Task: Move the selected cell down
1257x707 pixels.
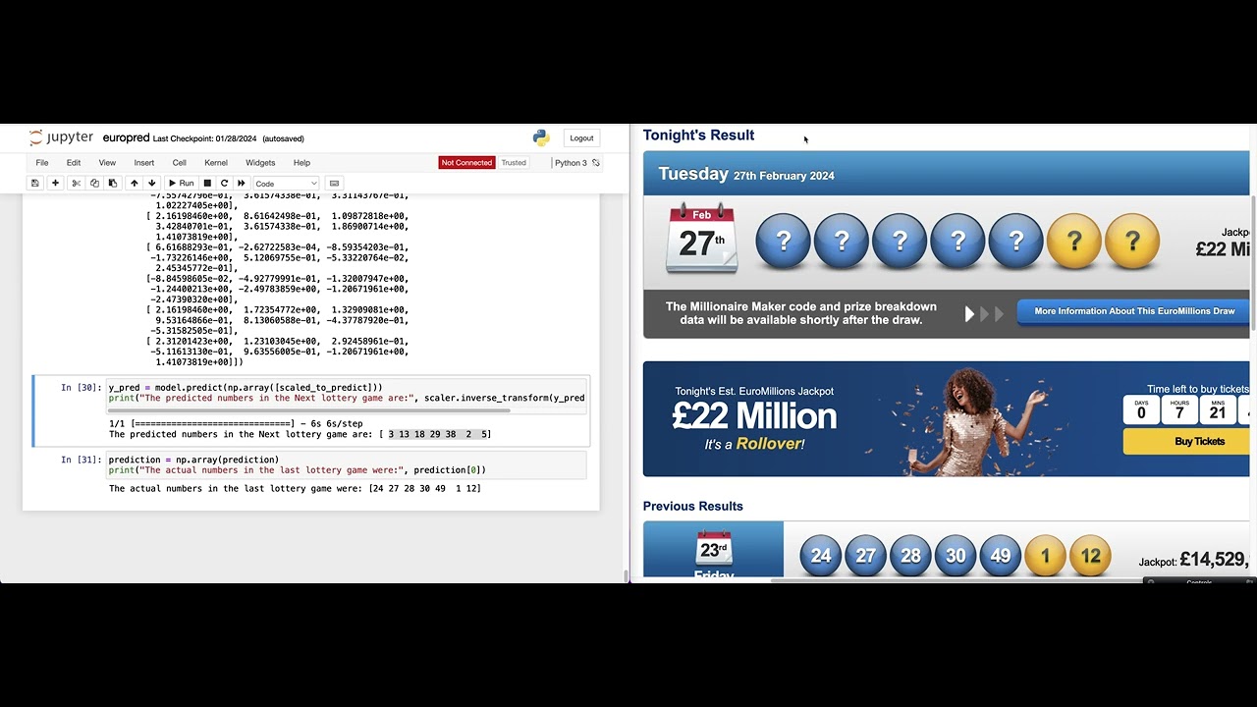Action: [151, 184]
